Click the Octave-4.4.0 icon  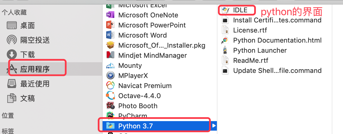coord(111,96)
